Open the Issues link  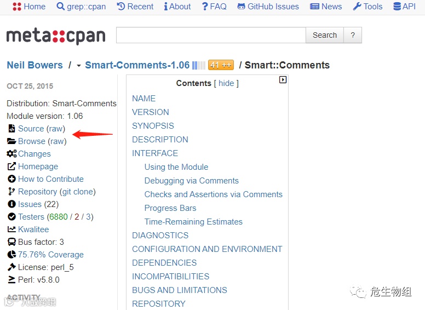click(x=30, y=204)
